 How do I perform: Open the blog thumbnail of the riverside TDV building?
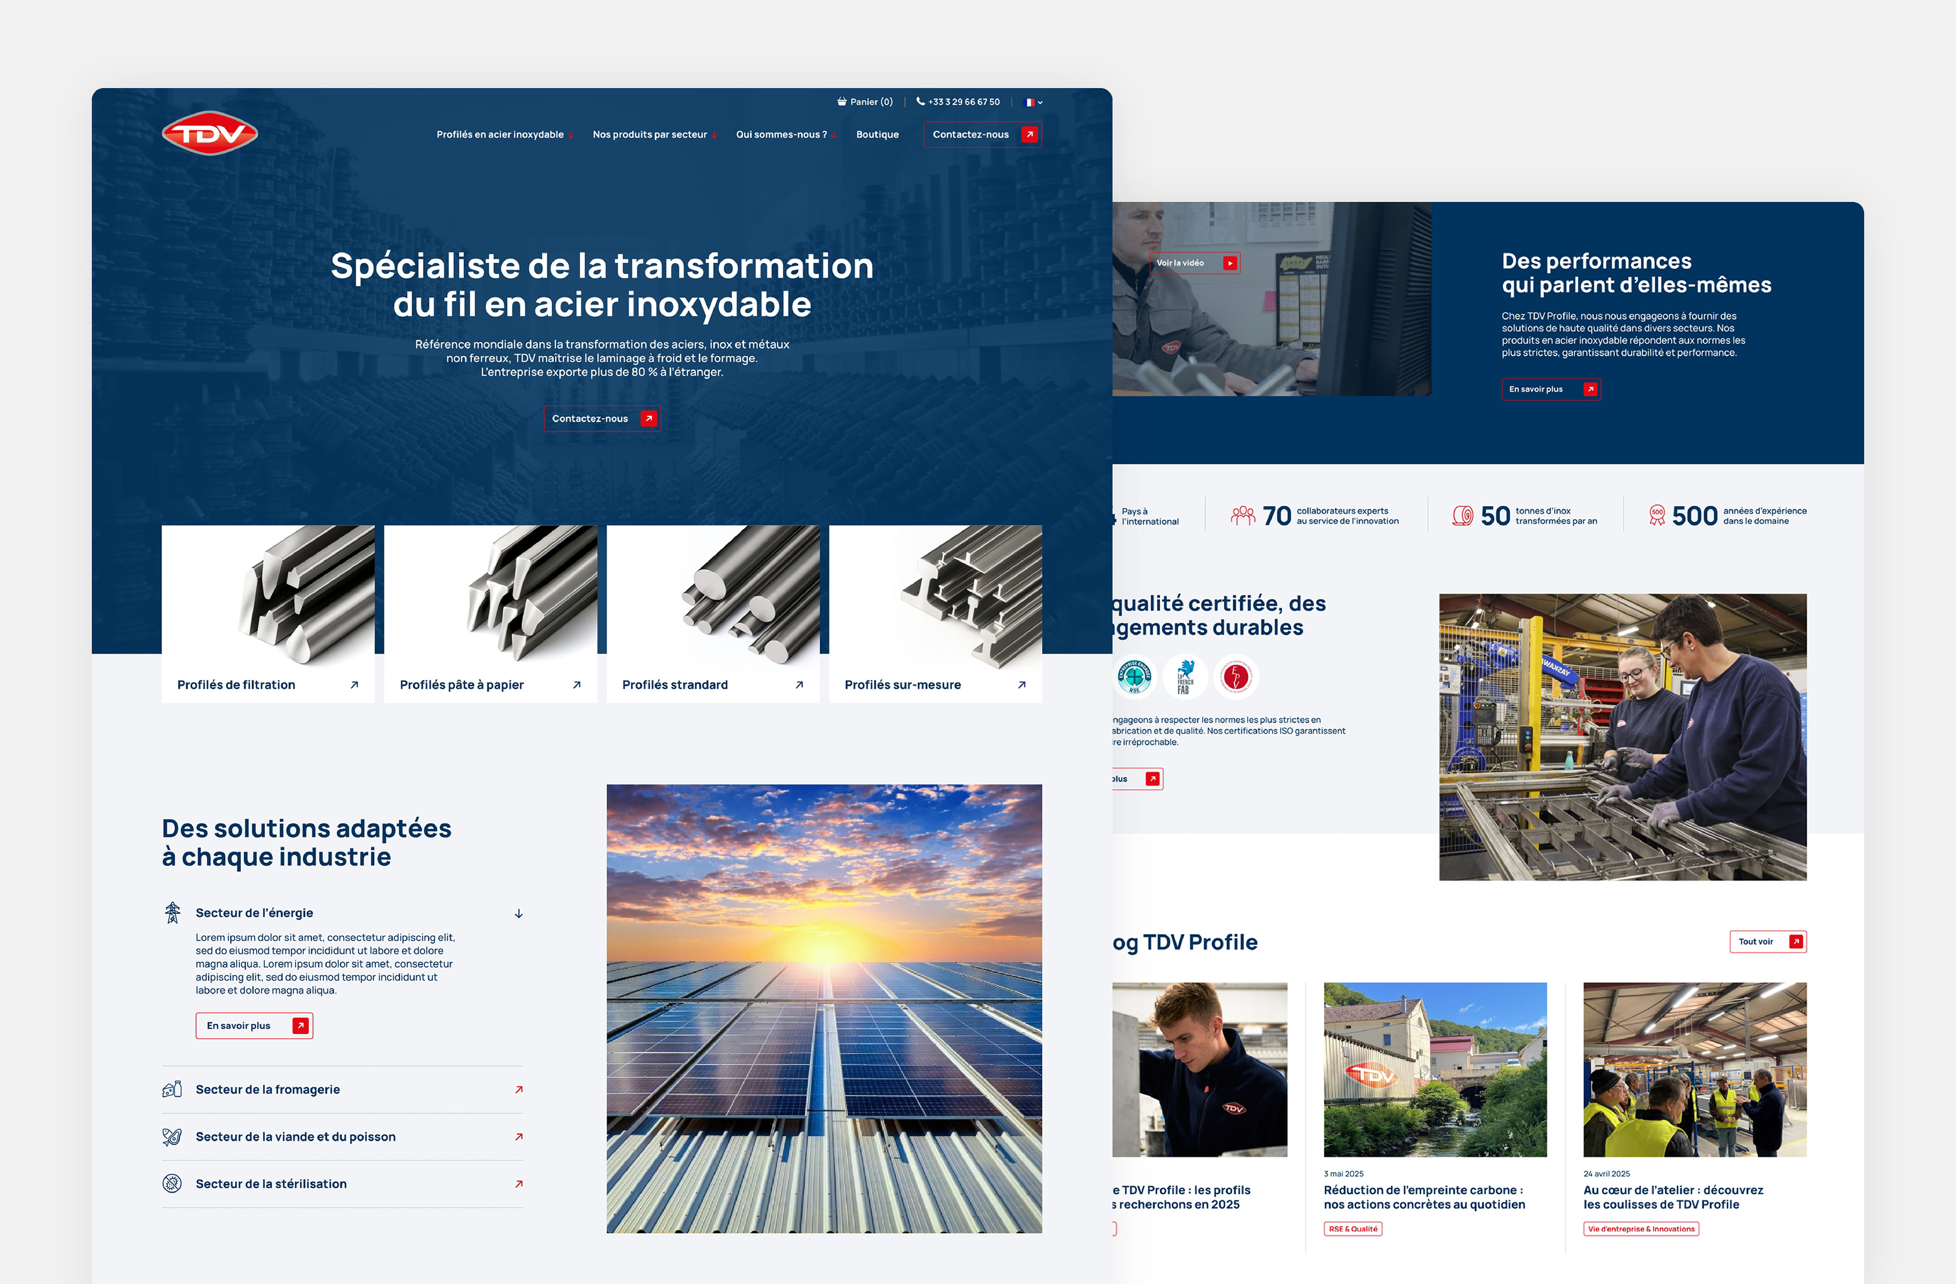[x=1435, y=1069]
